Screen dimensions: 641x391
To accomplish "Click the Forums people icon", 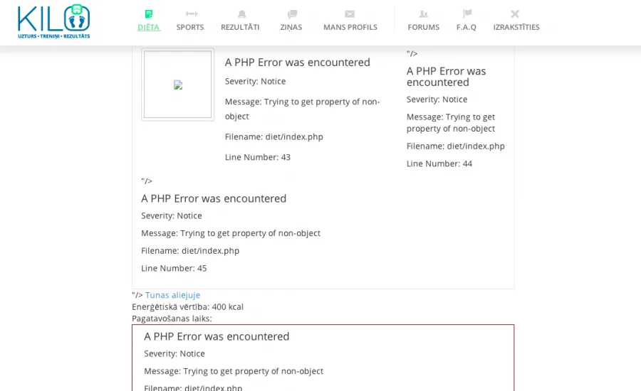I will pos(424,14).
